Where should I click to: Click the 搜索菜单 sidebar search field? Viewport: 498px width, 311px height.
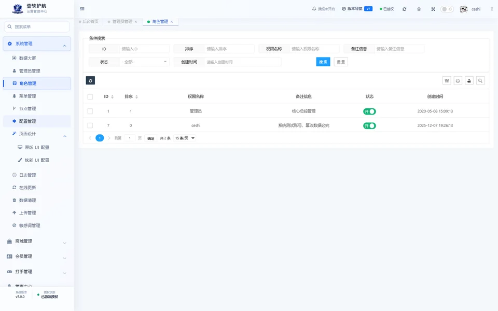click(x=37, y=26)
